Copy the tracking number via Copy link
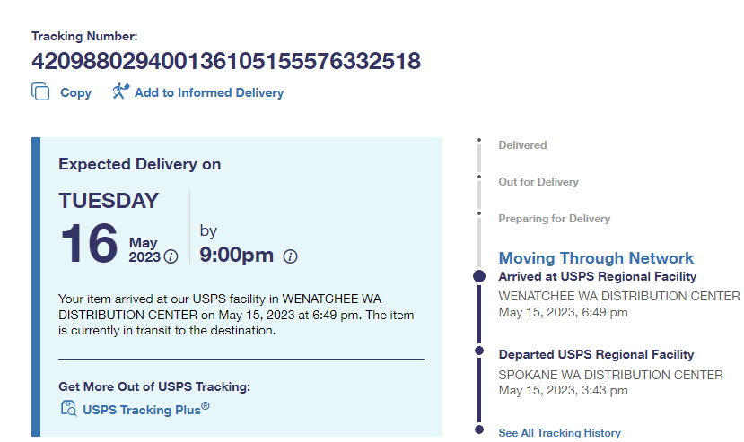This screenshot has width=744, height=442. click(75, 92)
